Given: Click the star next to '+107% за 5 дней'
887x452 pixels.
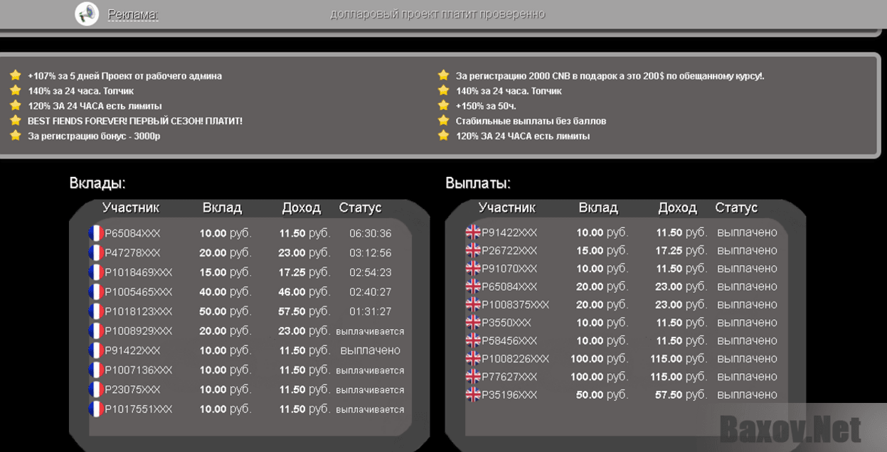Looking at the screenshot, I should pos(16,75).
